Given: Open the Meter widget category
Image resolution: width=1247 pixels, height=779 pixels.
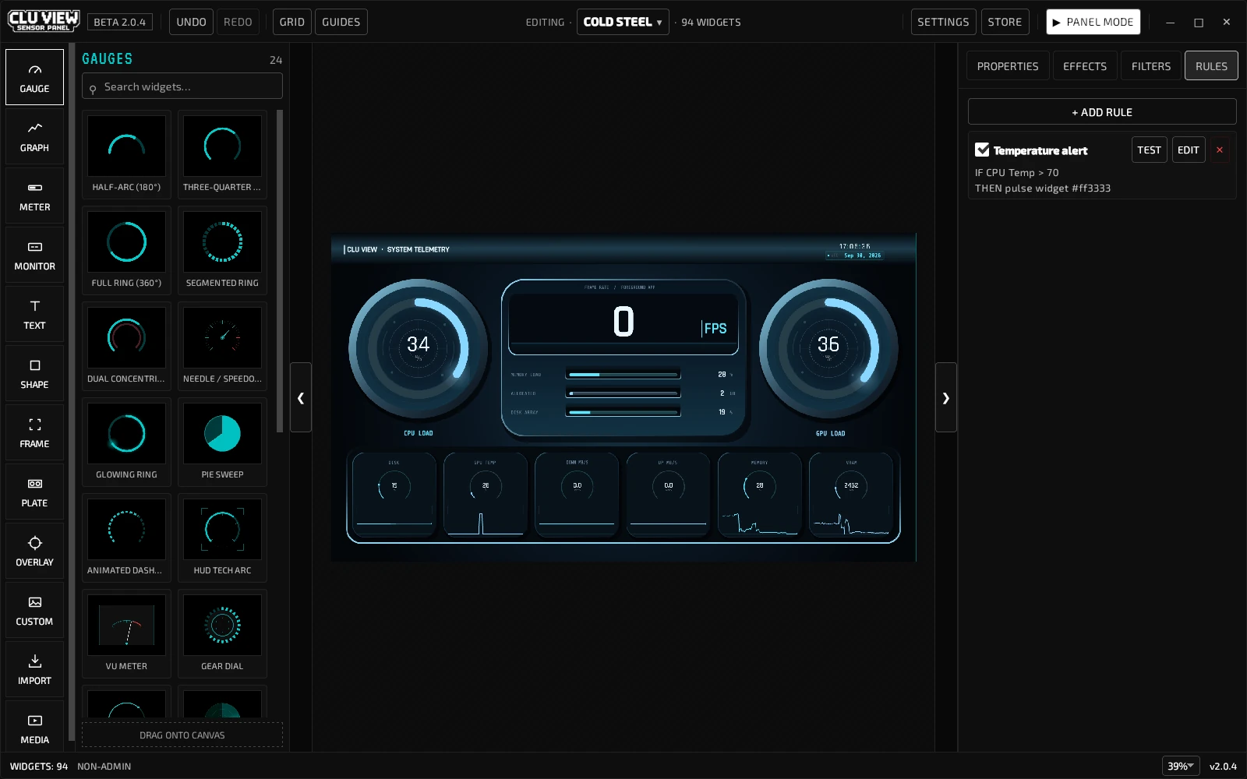Looking at the screenshot, I should click(x=34, y=196).
